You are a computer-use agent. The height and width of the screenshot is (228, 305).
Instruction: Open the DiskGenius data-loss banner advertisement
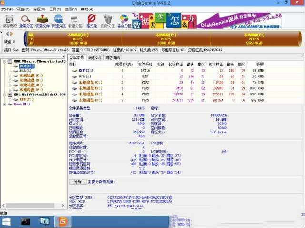click(x=207, y=21)
